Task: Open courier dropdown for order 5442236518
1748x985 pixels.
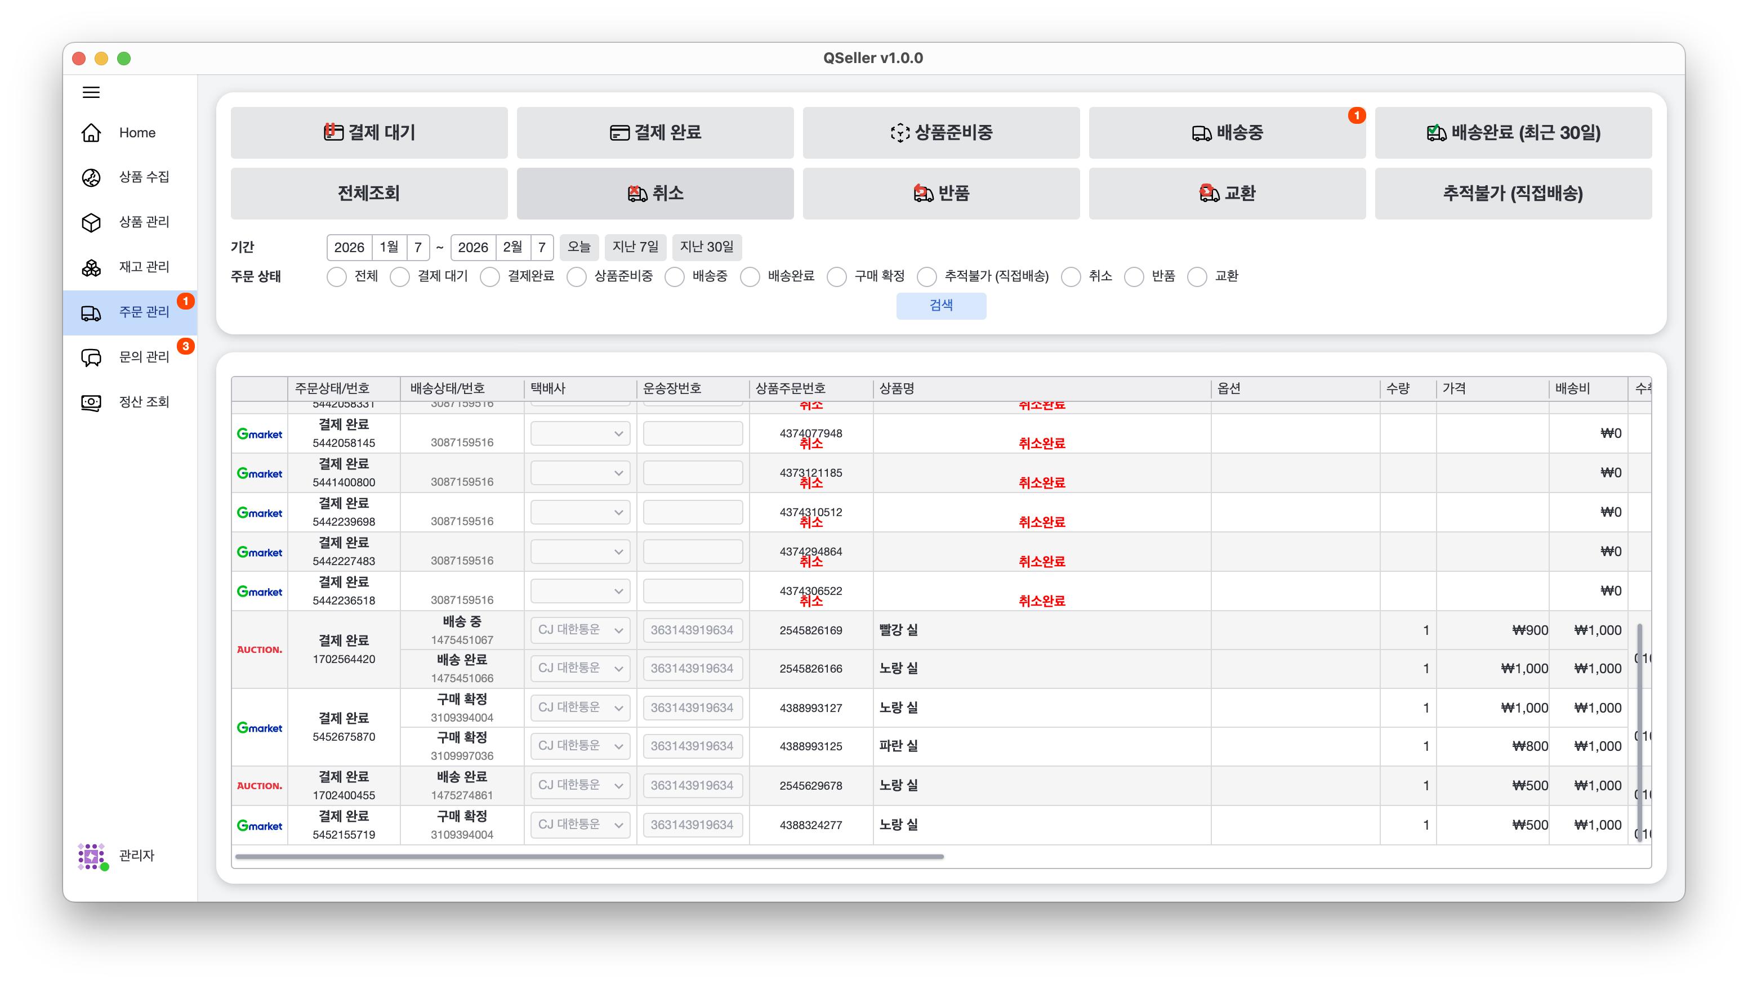Action: (x=580, y=591)
